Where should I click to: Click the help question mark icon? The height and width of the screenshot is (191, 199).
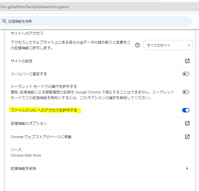coord(138,45)
